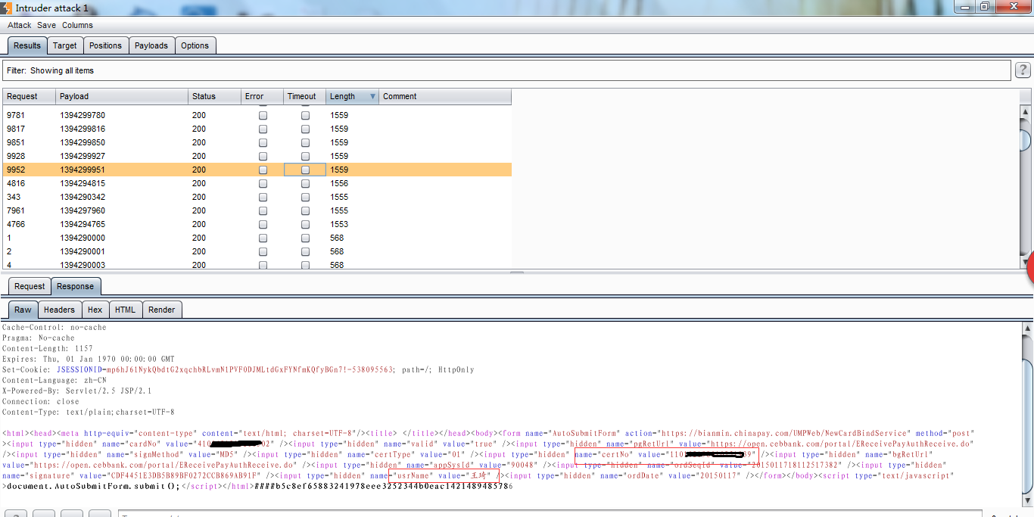Select the Response tab in lower pane

(76, 286)
